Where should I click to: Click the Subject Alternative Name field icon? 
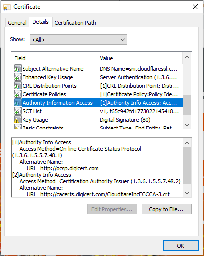18,69
